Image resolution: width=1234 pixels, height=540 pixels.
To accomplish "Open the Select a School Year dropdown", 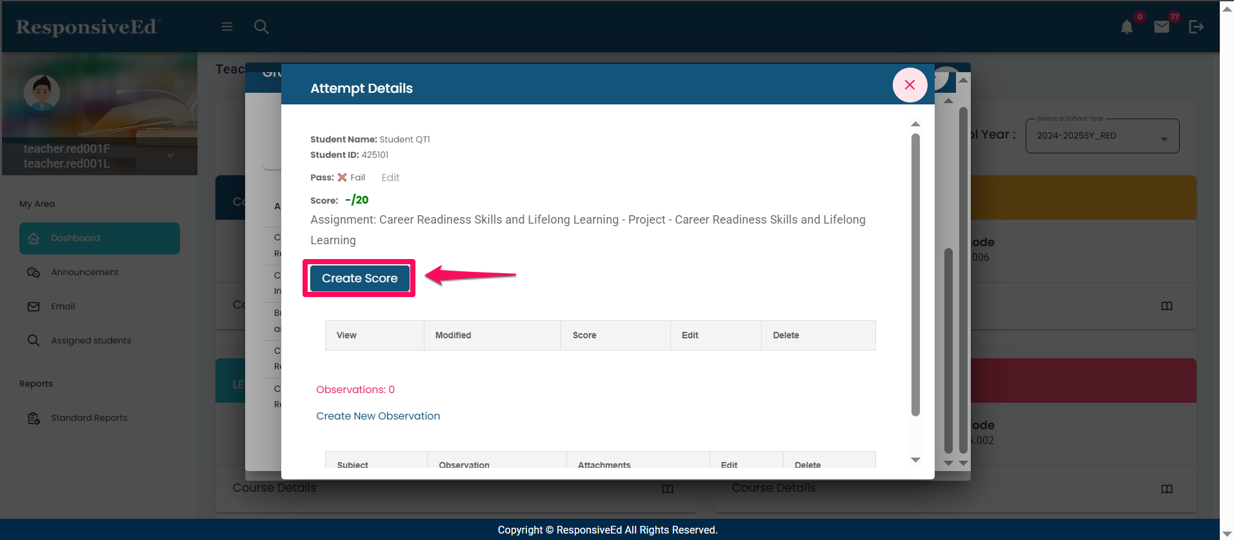I will 1102,136.
